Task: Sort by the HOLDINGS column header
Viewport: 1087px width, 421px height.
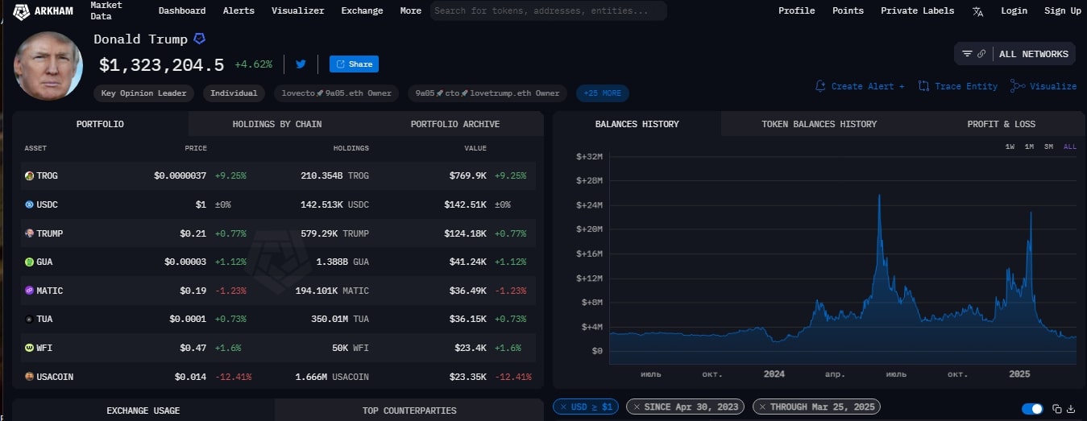Action: pyautogui.click(x=351, y=148)
